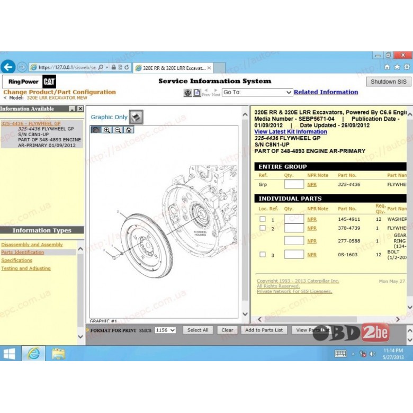Click the clock showing 11:14 PM

(393, 351)
